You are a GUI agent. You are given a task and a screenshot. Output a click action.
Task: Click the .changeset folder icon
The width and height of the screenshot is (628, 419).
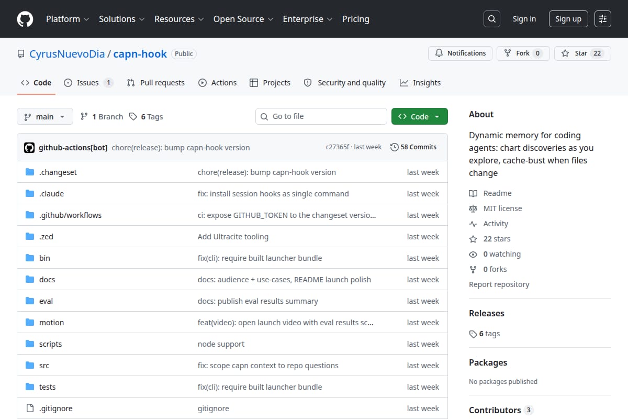click(30, 172)
